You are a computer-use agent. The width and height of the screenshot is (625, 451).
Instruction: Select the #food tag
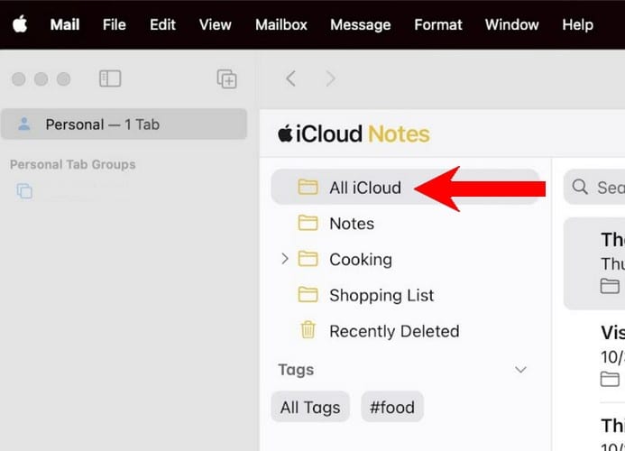392,407
